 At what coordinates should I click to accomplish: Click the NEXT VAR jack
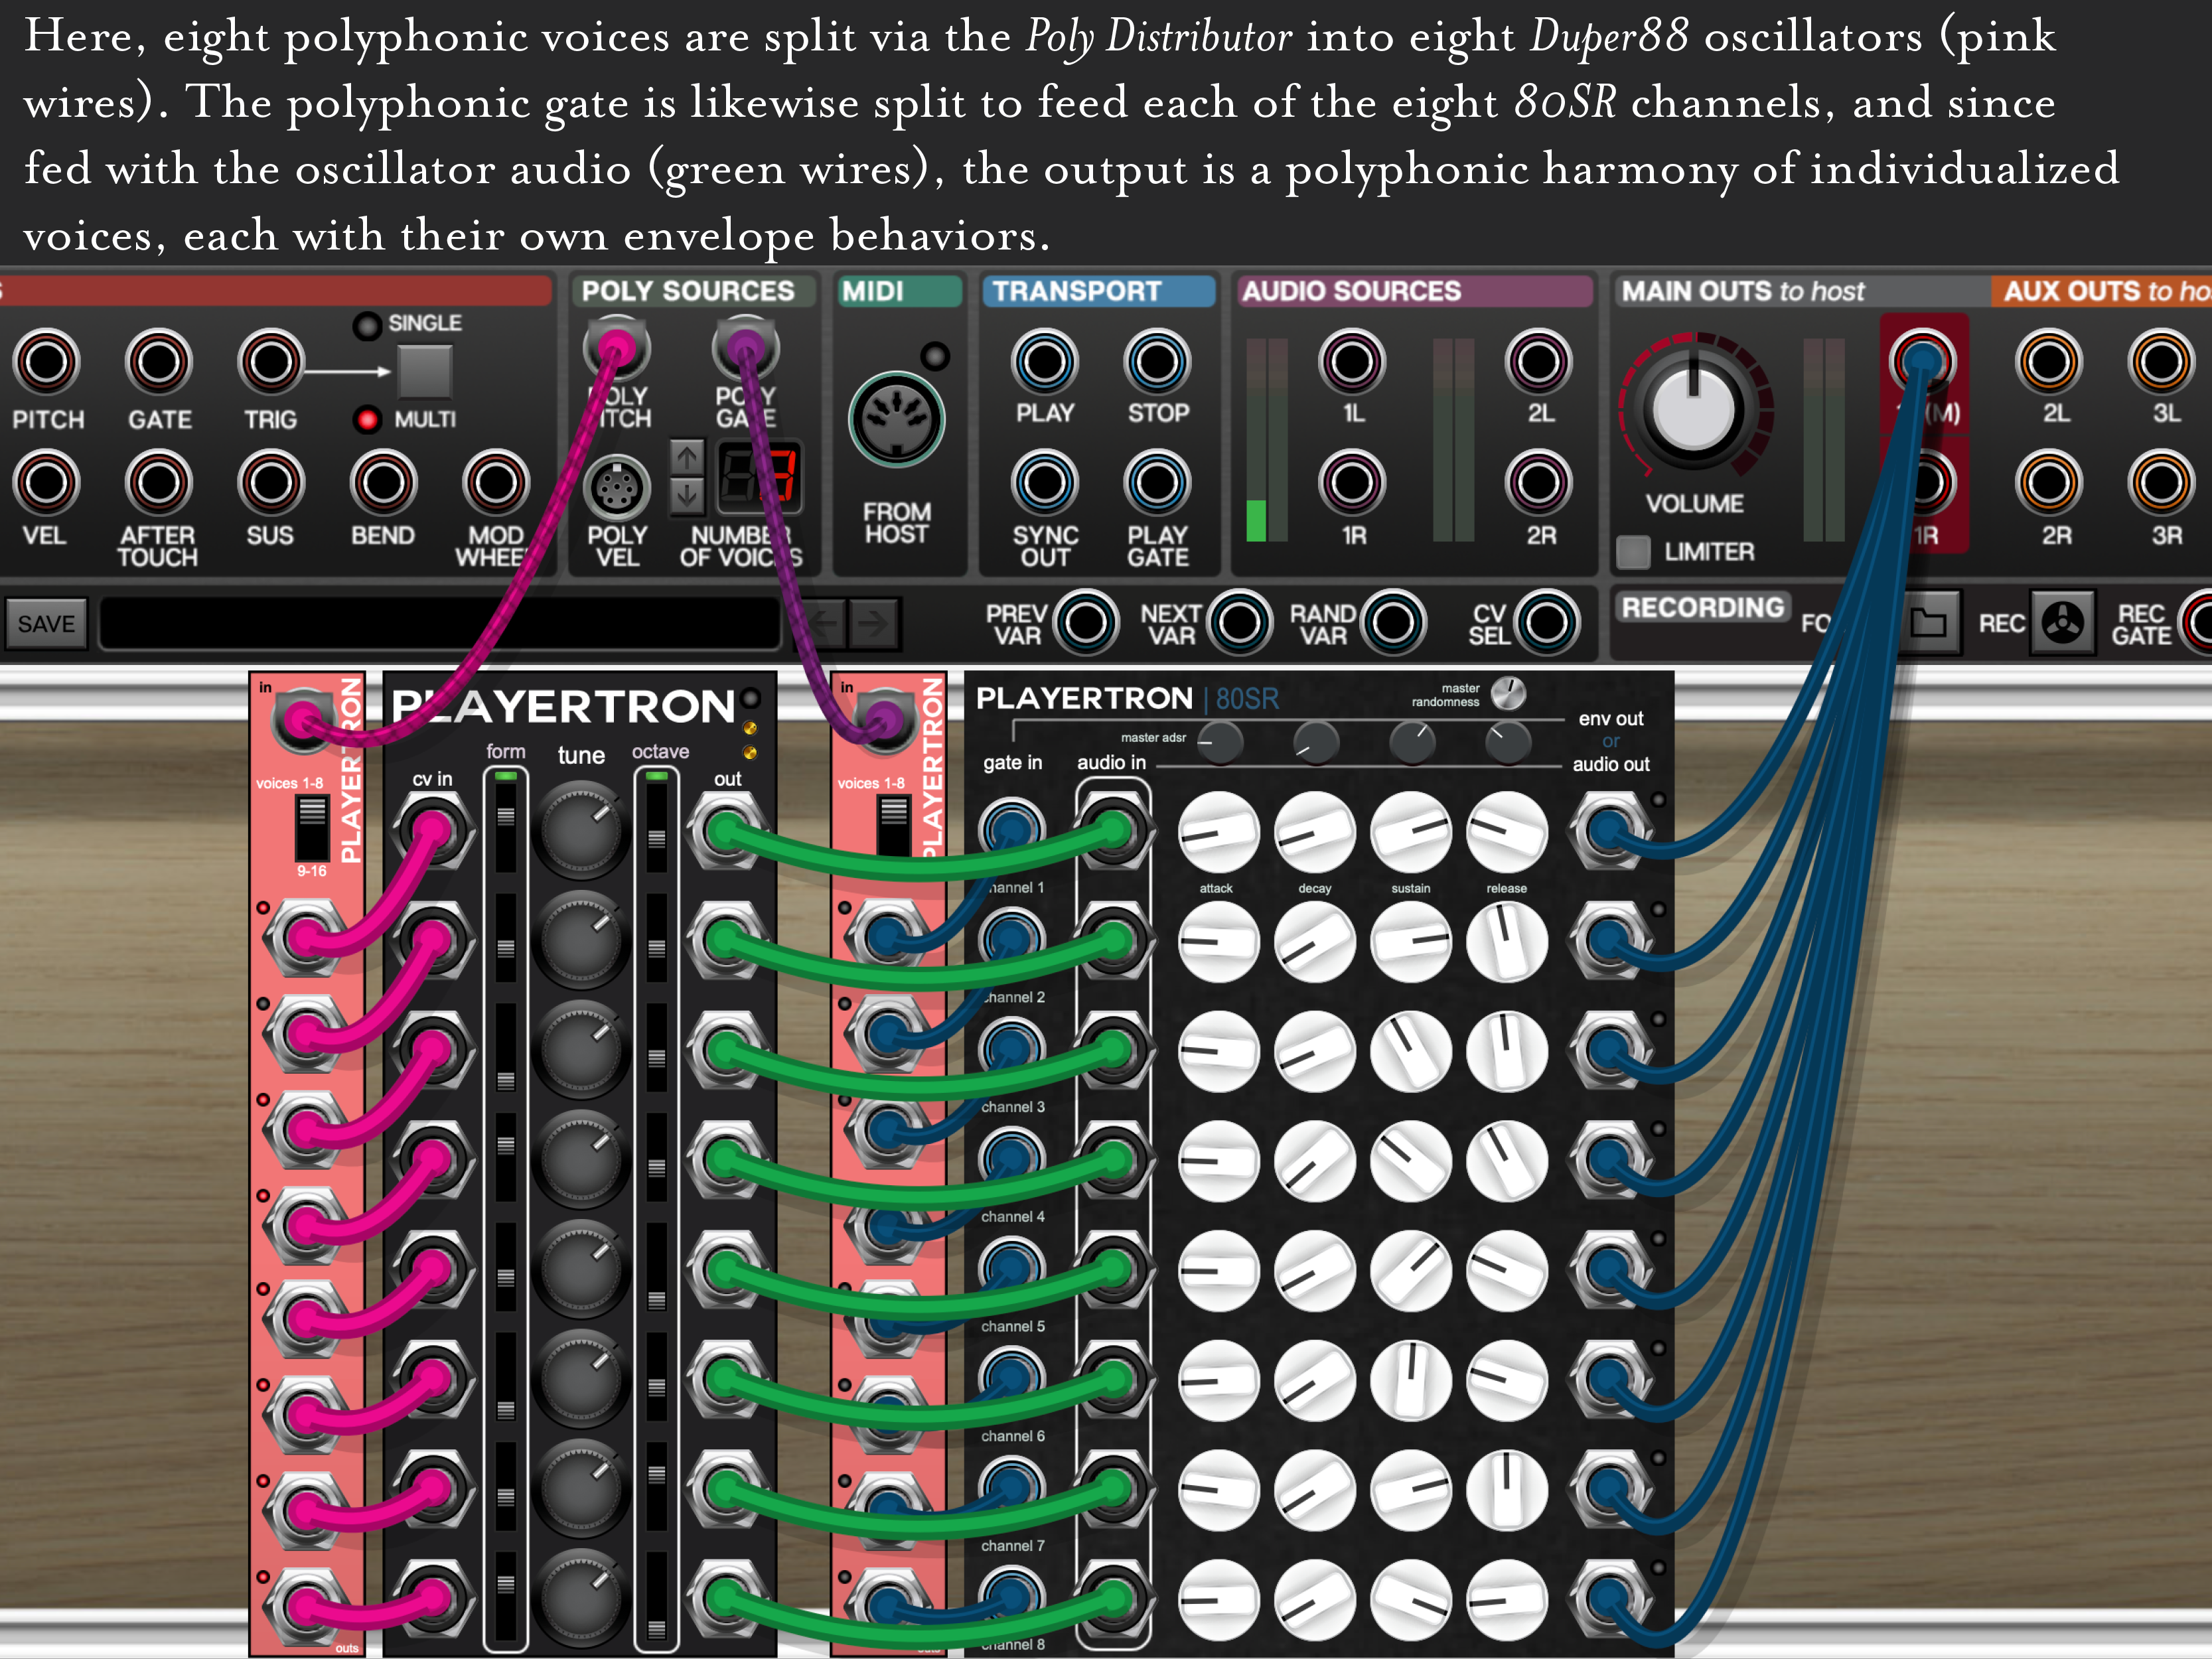tap(1239, 623)
